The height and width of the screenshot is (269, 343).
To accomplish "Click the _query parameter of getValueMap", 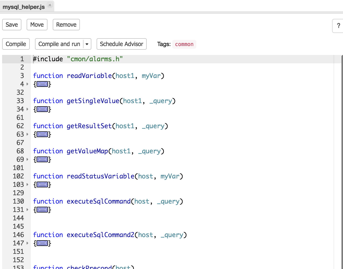I will point(149,151).
